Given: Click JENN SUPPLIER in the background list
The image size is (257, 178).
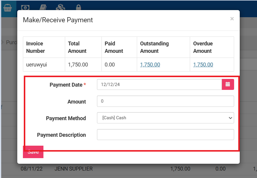Looking at the screenshot, I should click(x=73, y=169).
